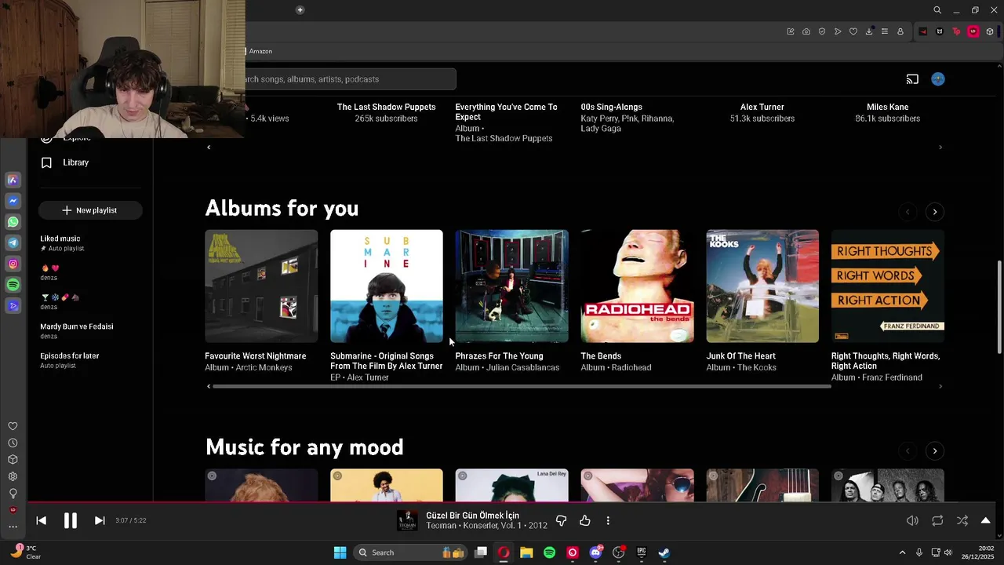This screenshot has width=1004, height=565.
Task: Open the player icon in Opera sidebar
Action: 13,306
